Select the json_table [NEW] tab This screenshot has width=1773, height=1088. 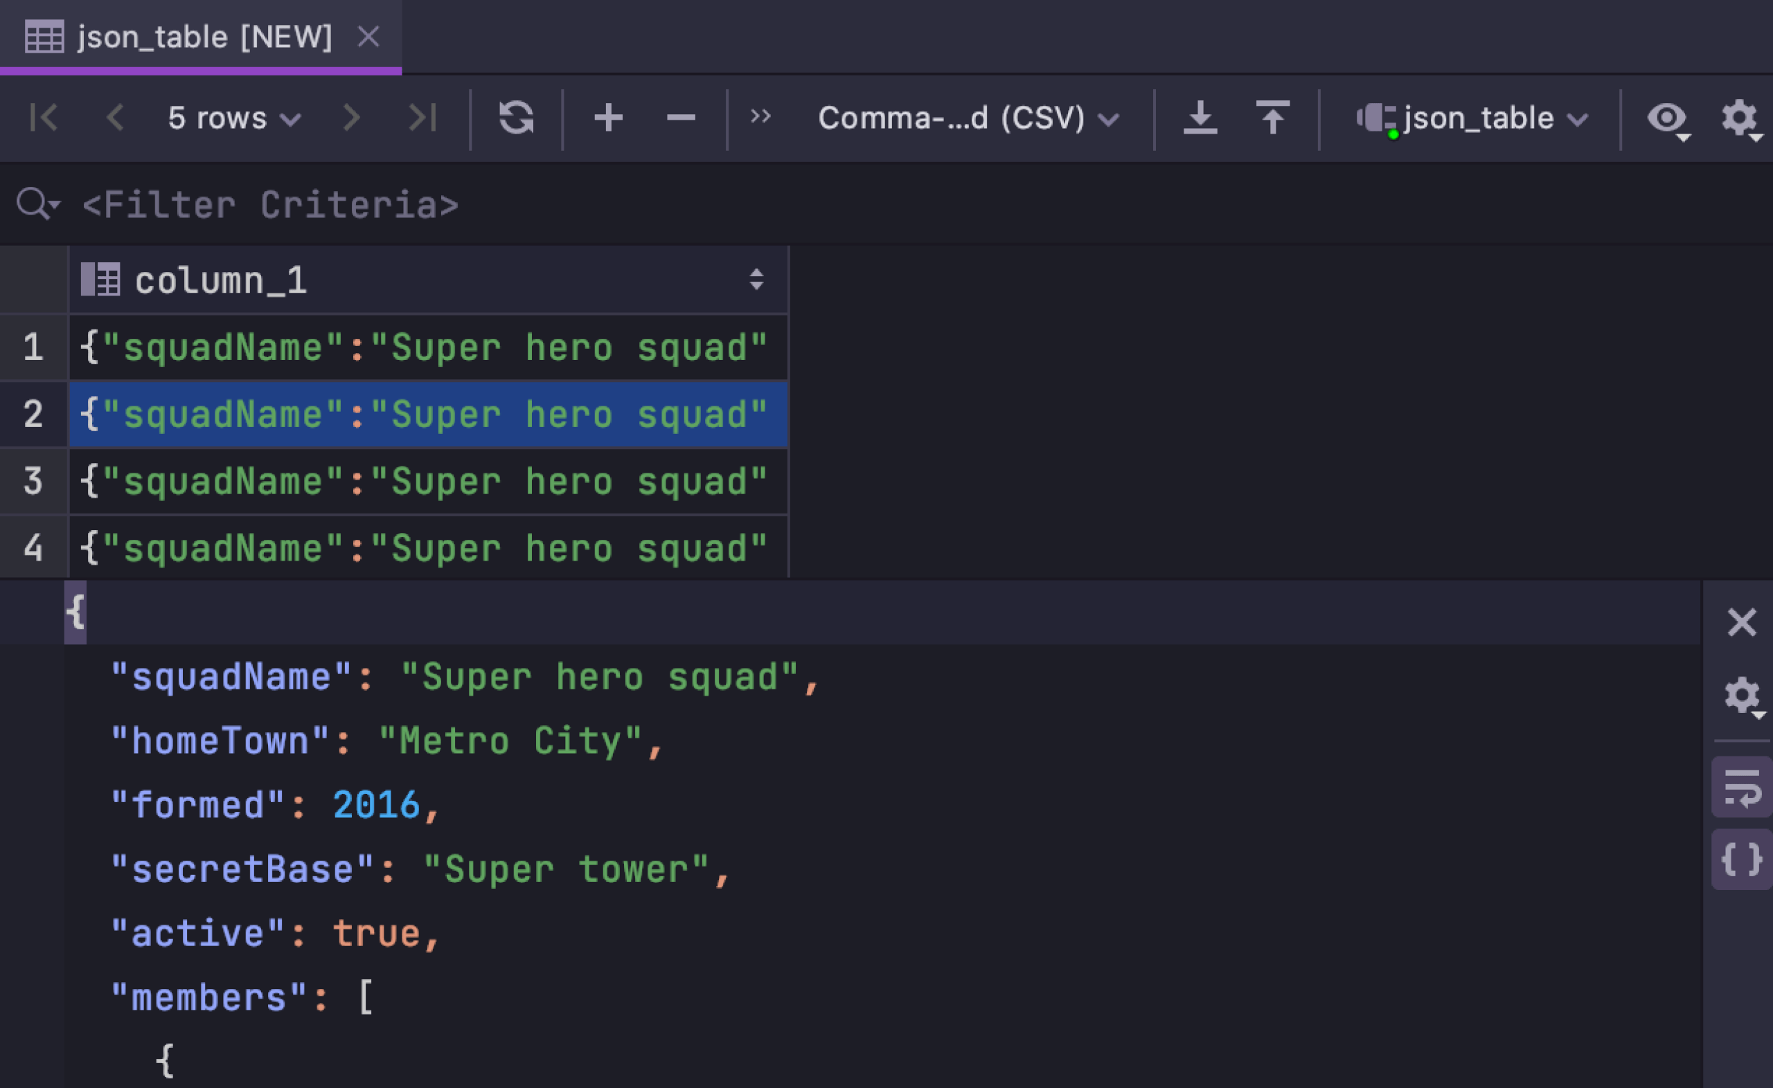tap(204, 37)
